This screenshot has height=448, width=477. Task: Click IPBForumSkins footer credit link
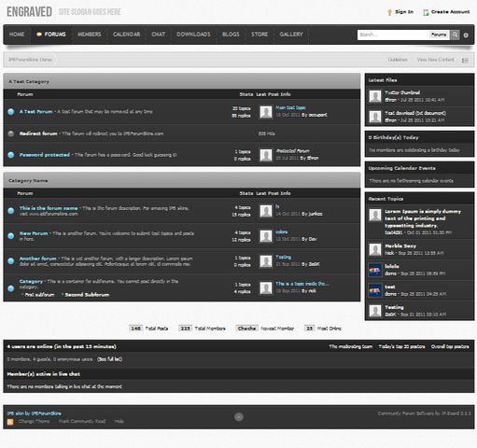point(46,413)
